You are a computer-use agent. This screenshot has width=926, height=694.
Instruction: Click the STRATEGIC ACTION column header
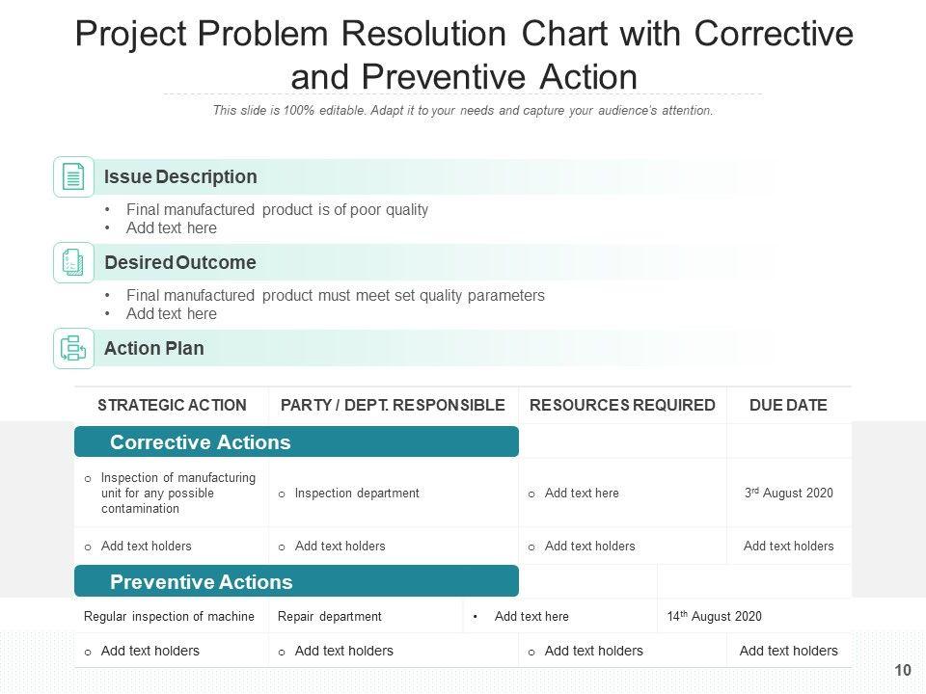point(172,406)
